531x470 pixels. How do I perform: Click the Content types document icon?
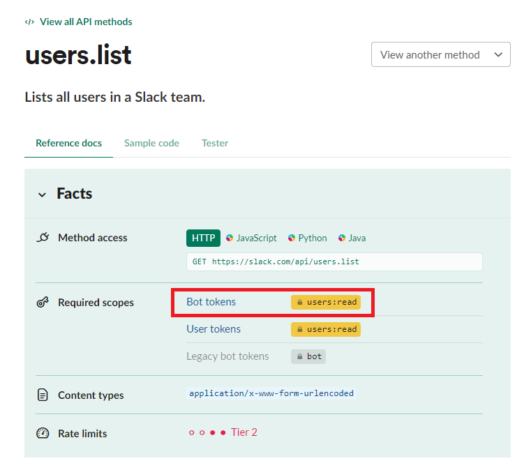[43, 395]
